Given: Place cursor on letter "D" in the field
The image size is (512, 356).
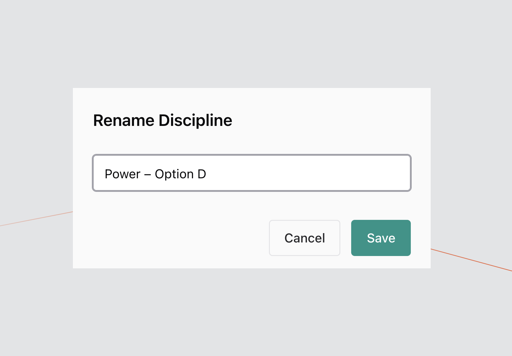Looking at the screenshot, I should click(202, 174).
